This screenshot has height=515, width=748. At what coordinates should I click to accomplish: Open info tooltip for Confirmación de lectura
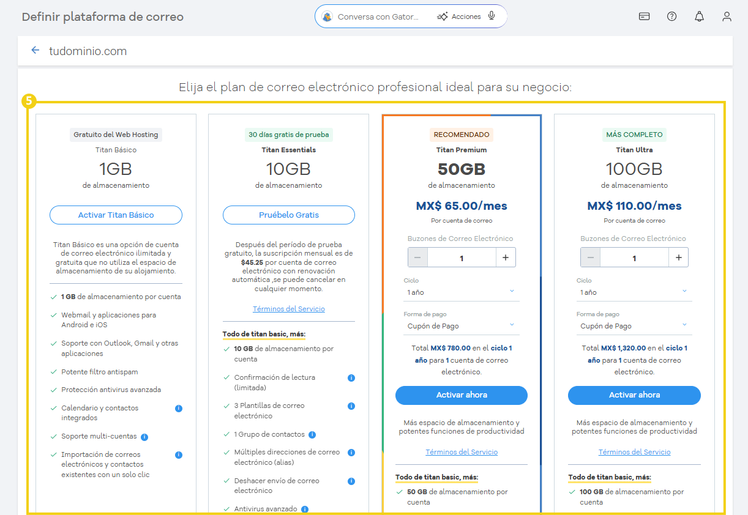[351, 378]
